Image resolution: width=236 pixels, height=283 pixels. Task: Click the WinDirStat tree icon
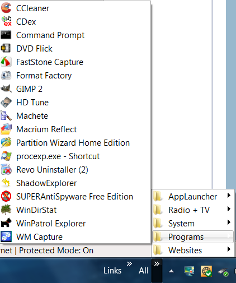coord(6,210)
